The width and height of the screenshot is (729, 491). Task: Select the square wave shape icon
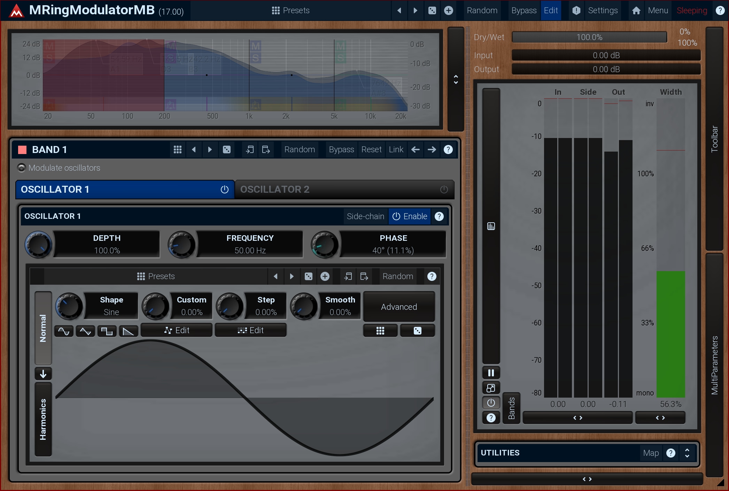tap(107, 331)
